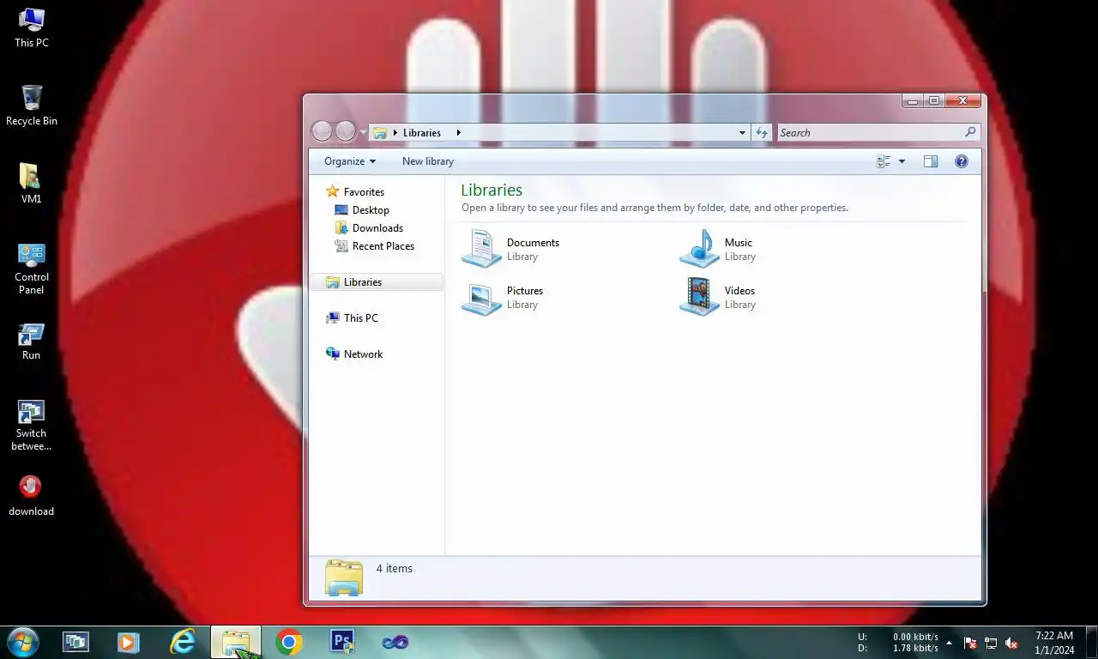Show the preview pane
Viewport: 1098px width, 659px height.
(x=931, y=161)
